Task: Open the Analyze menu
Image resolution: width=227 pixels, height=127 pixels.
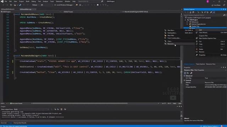Action: pos(45,1)
